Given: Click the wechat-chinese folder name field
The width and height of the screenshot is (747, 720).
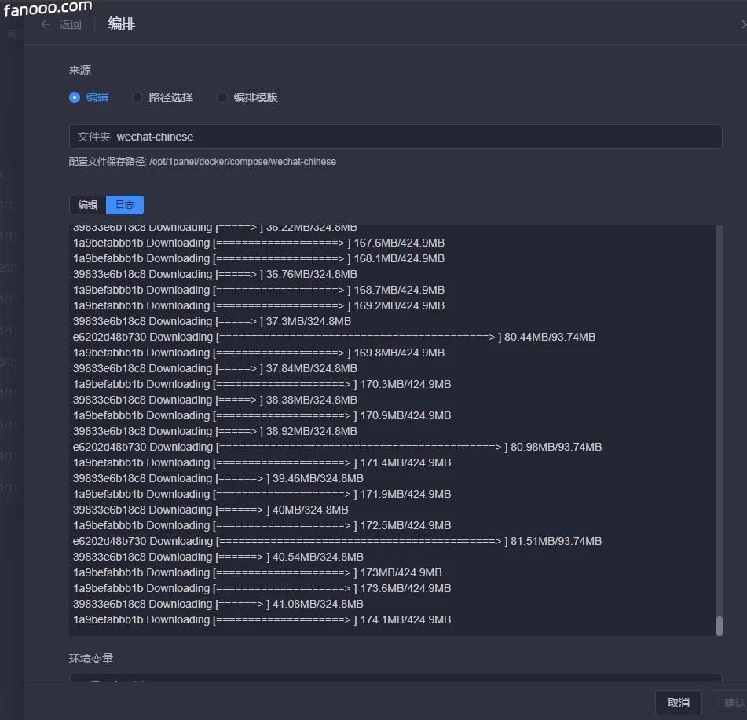Looking at the screenshot, I should 416,137.
